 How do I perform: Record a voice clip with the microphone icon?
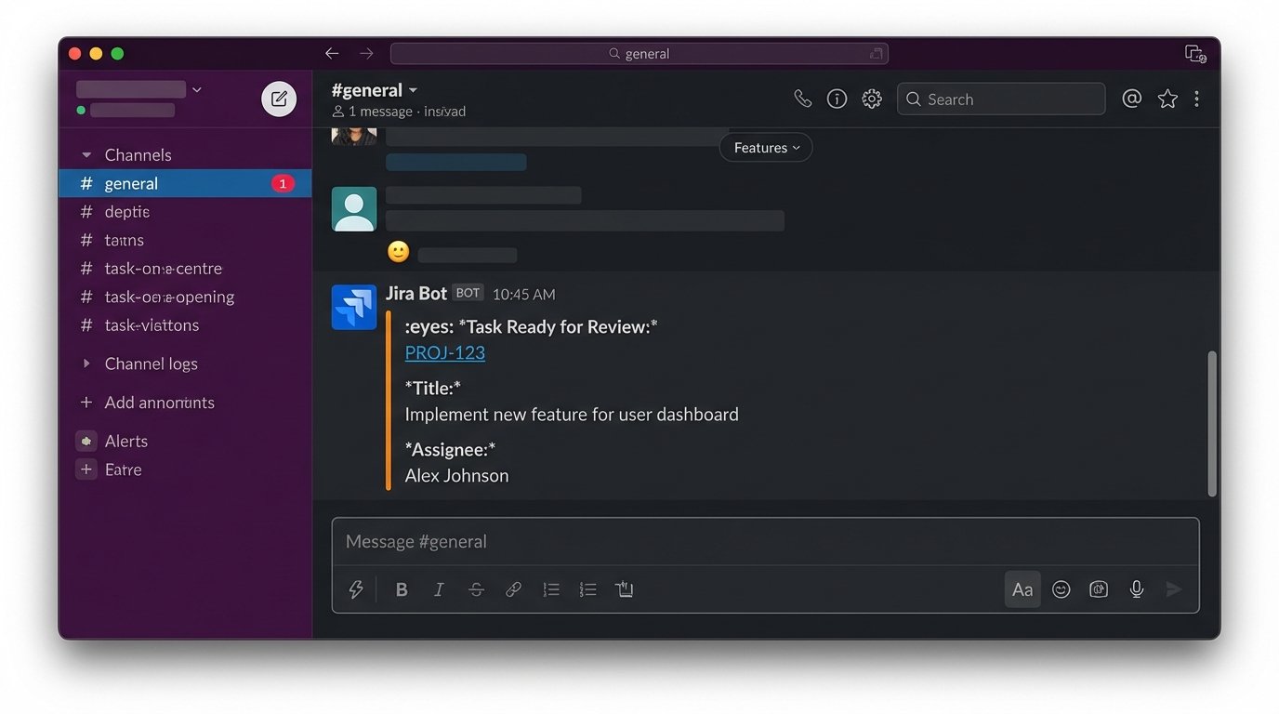point(1135,588)
